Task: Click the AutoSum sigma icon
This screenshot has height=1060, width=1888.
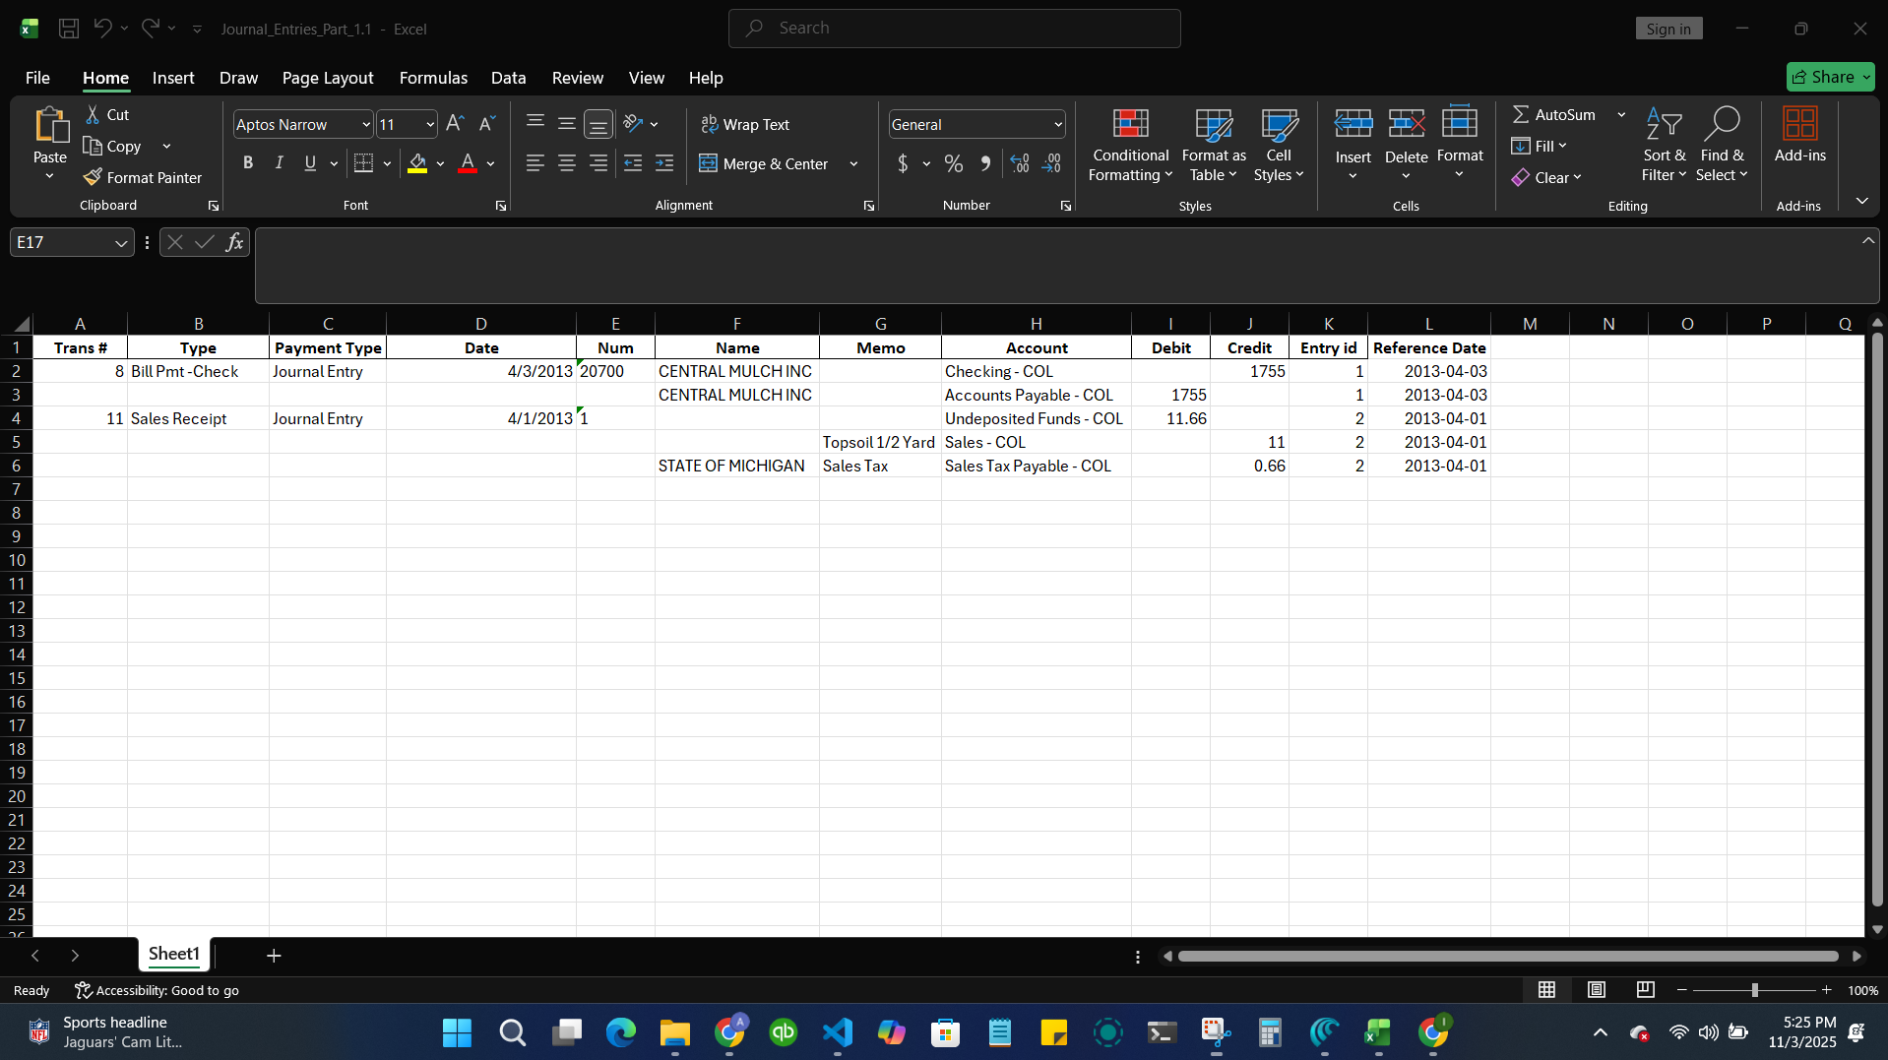Action: click(x=1521, y=114)
